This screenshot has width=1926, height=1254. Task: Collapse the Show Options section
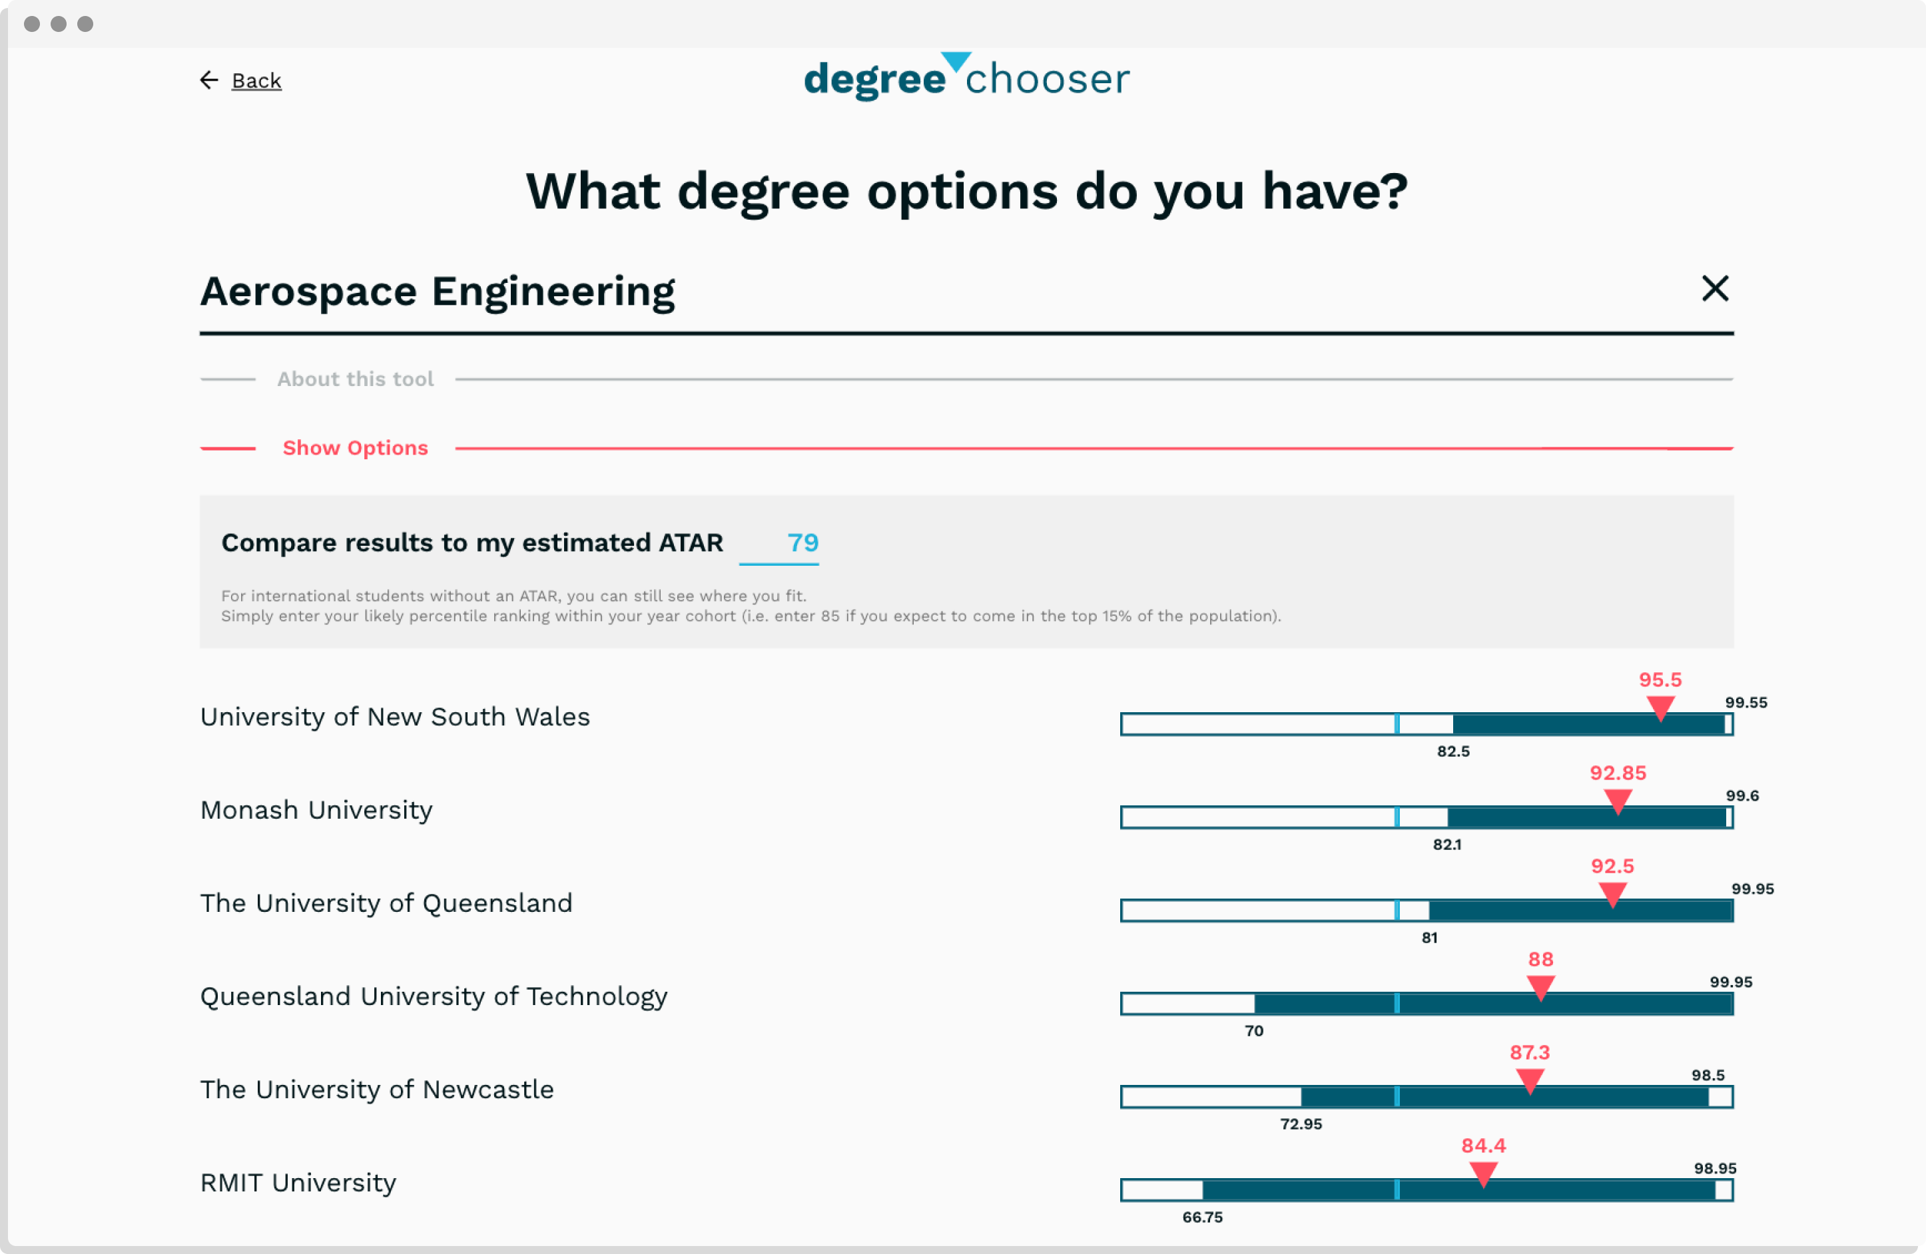[x=355, y=448]
